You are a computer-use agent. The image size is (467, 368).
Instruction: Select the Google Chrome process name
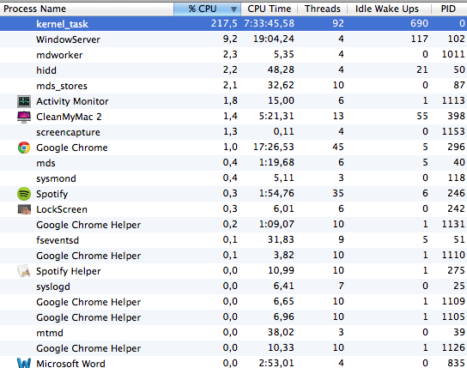(x=72, y=148)
